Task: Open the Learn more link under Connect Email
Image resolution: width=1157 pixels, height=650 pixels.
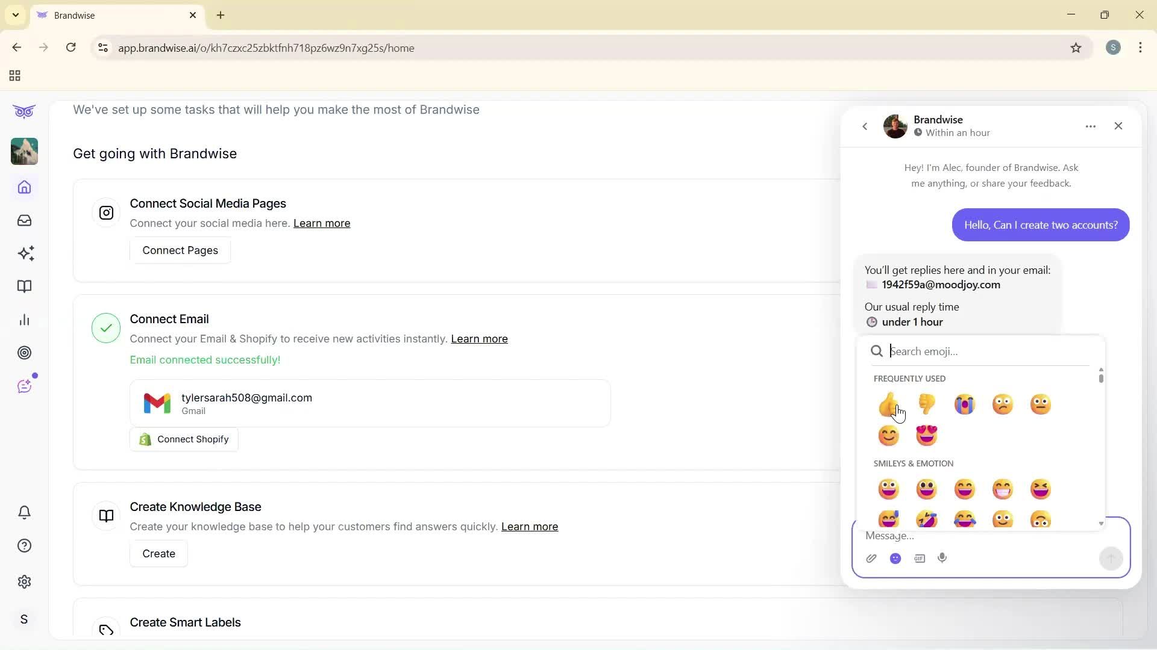Action: click(479, 339)
